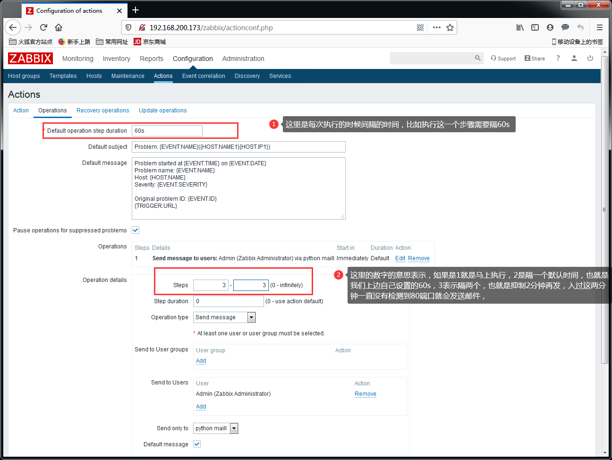612x460 pixels.
Task: Open the Firefox library icon
Action: (x=520, y=27)
